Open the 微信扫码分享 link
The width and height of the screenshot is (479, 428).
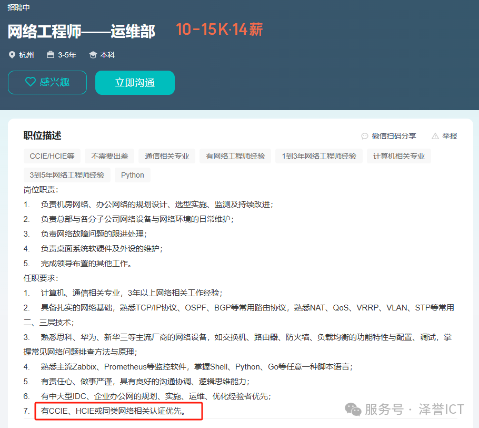pos(393,136)
